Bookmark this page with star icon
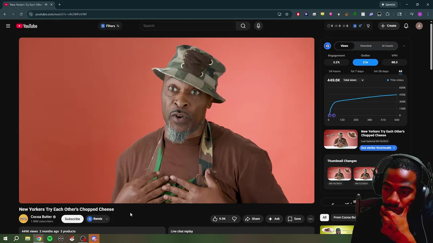 point(287,14)
